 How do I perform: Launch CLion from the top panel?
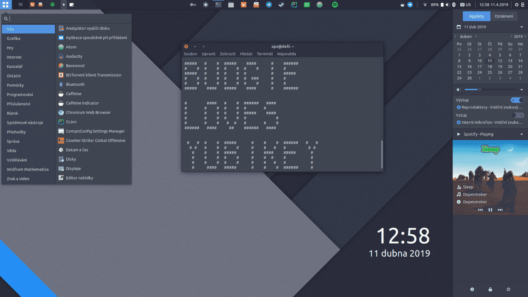294,5
